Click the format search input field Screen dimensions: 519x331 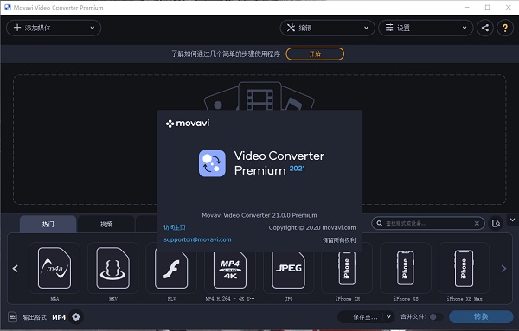point(427,224)
